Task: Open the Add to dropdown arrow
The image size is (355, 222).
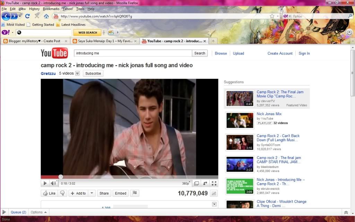Action: click(x=92, y=193)
